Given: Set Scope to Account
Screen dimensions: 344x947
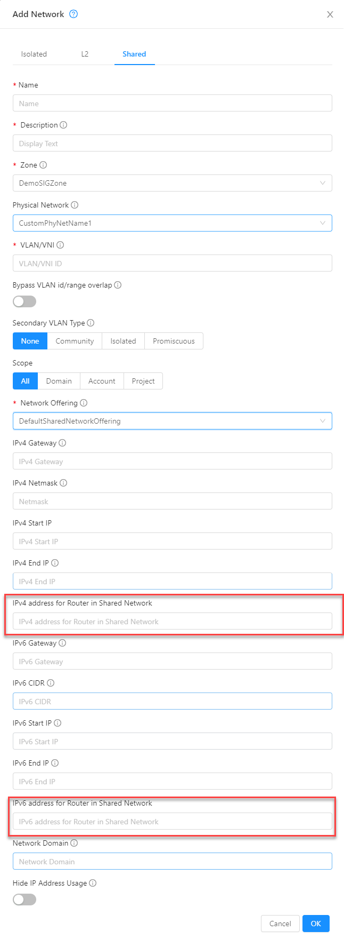Looking at the screenshot, I should click(x=102, y=381).
